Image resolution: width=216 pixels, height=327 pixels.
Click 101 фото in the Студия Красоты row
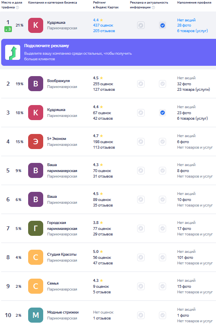[x=185, y=258]
